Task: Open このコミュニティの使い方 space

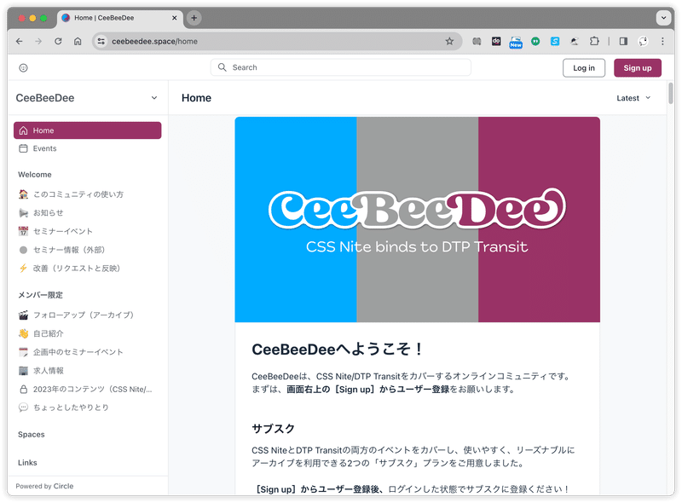Action: pos(88,194)
